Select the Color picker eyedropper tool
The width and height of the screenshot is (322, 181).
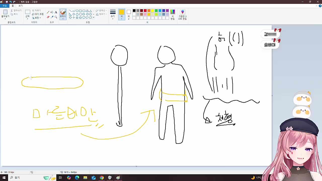pyautogui.click(x=52, y=17)
